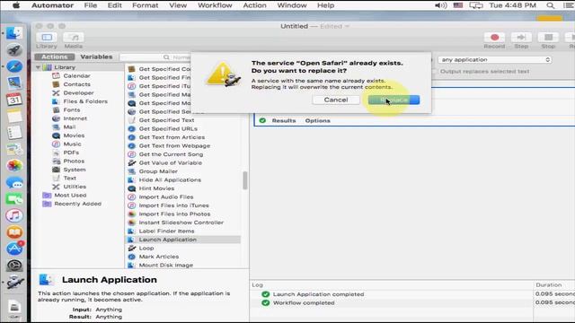575x323 pixels.
Task: Cancel the replace service dialog
Action: point(336,100)
